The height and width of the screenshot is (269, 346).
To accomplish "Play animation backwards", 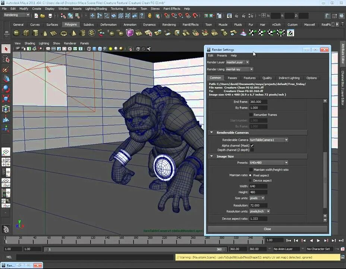I will pyautogui.click(x=311, y=241).
